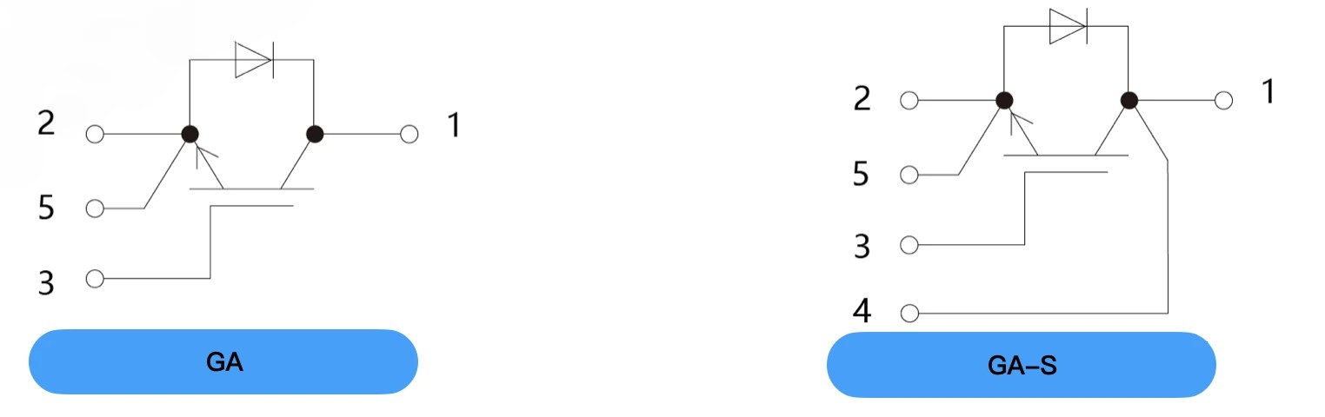This screenshot has height=417, width=1325.
Task: Select terminal 5 circle in GA-S diagram
Action: pyautogui.click(x=909, y=175)
